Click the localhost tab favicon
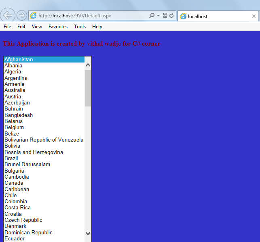 click(x=183, y=16)
